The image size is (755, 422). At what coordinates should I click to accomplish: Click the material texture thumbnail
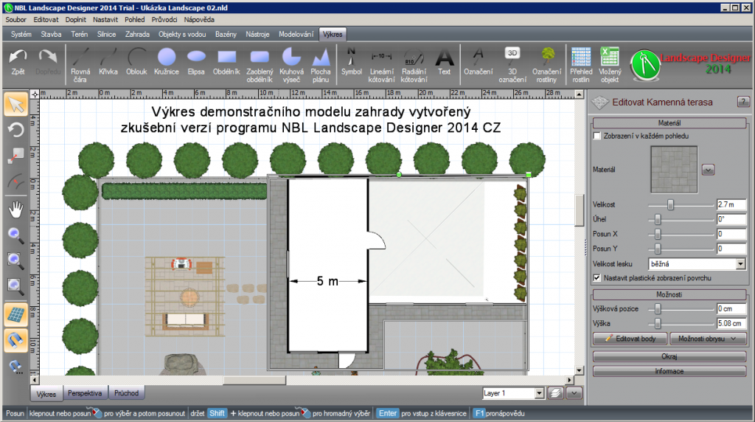(674, 170)
